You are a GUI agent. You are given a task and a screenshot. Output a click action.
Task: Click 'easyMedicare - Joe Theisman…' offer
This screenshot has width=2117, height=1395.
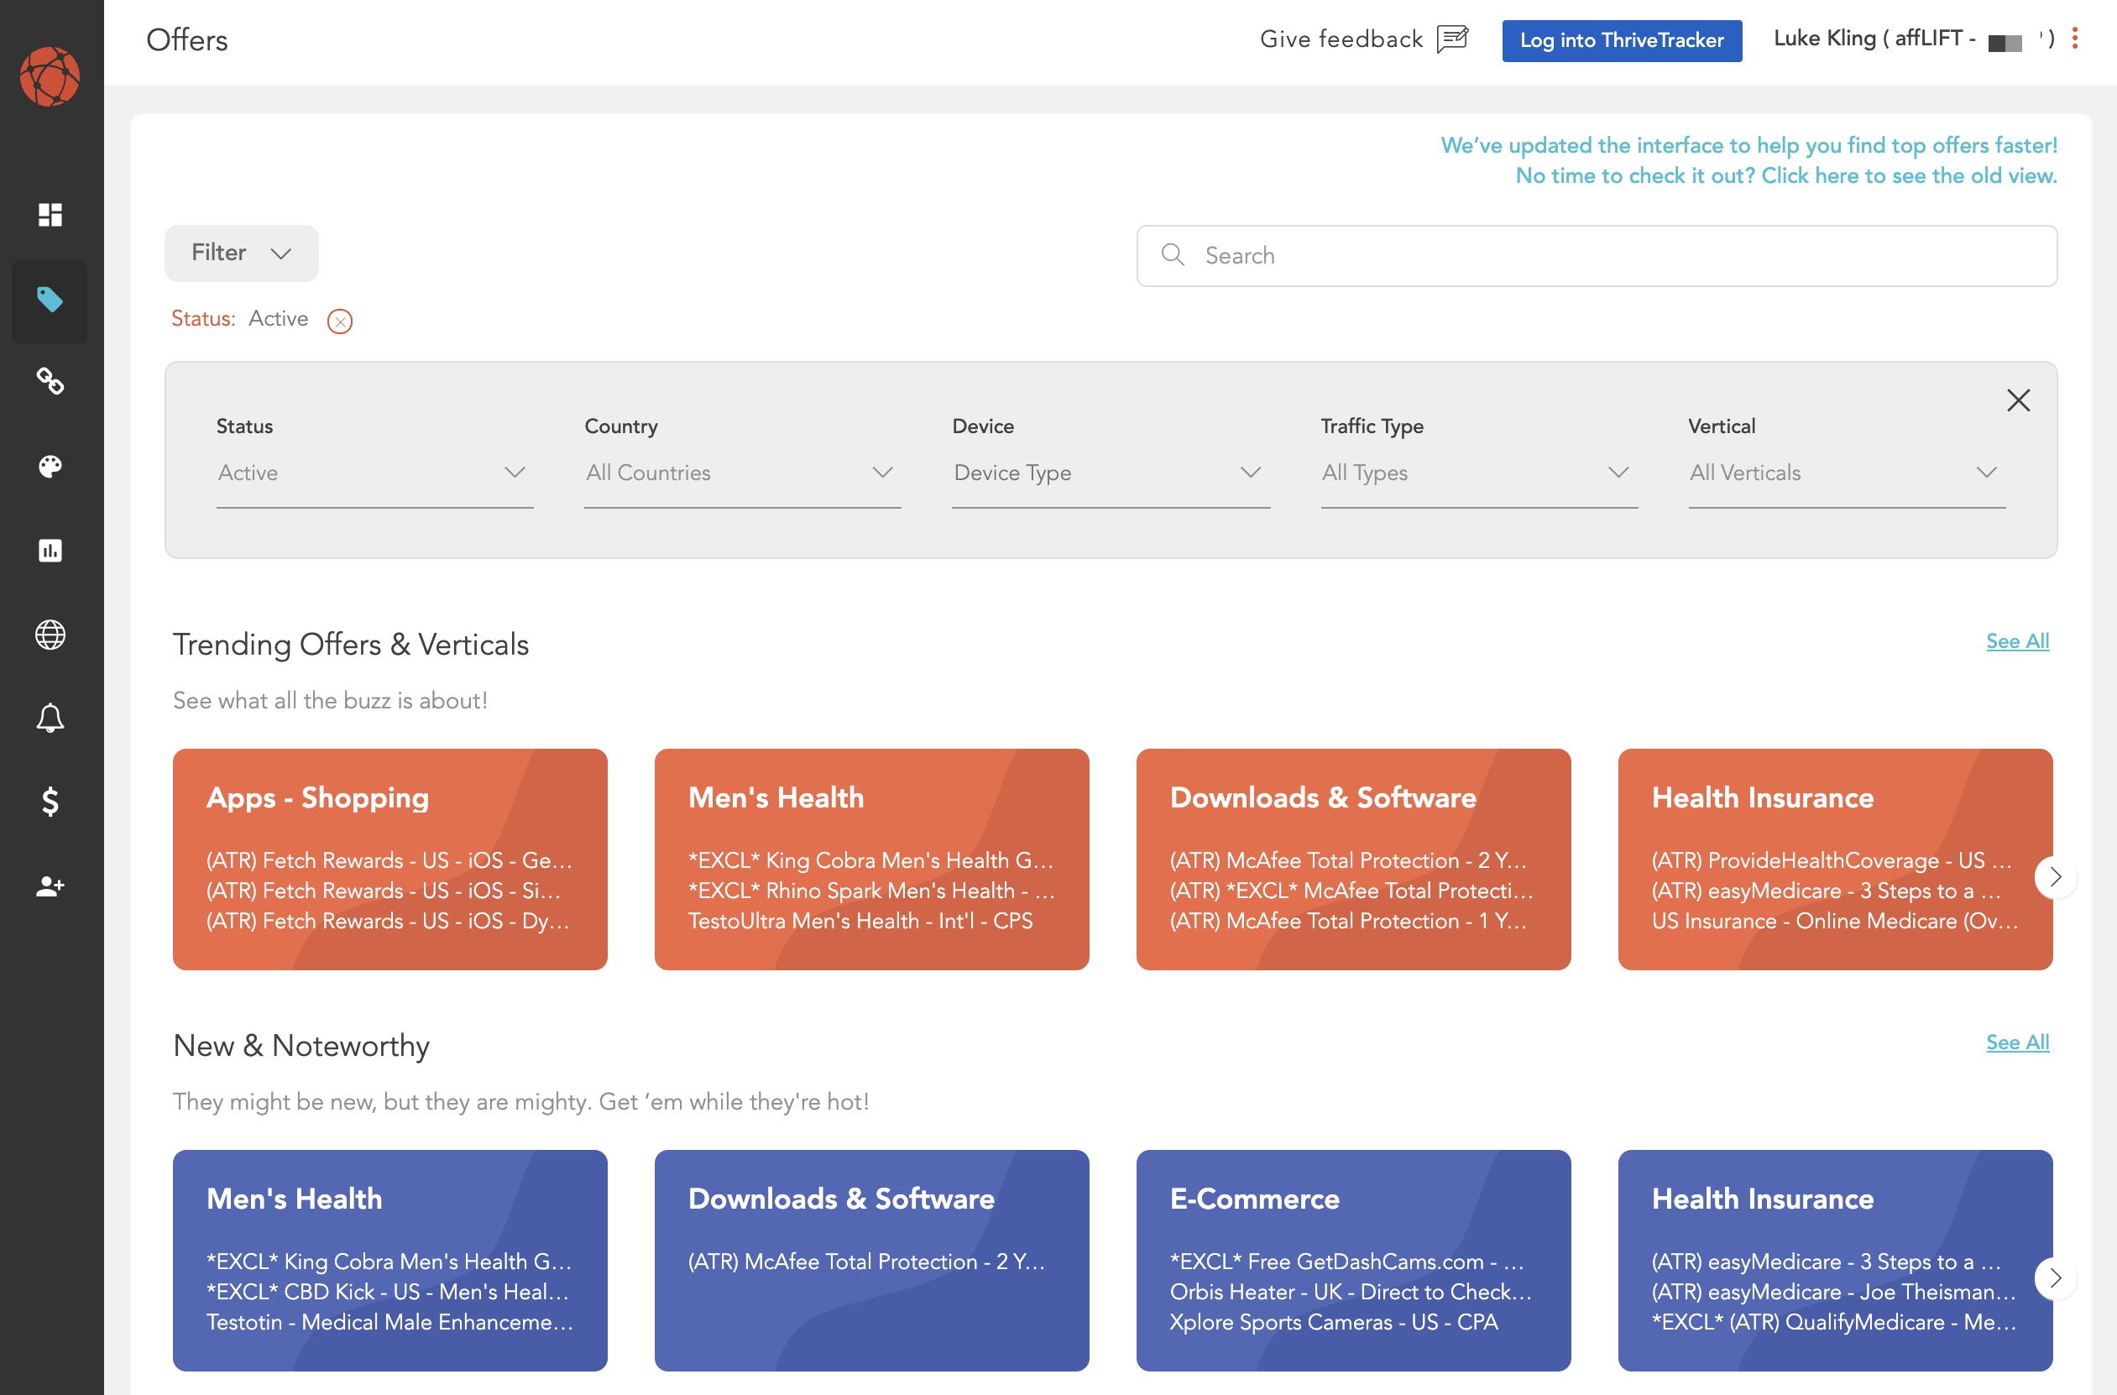1833,1292
